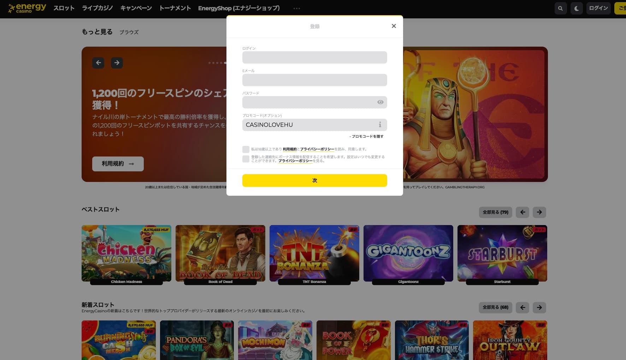Close the registration dialog with the X
This screenshot has width=626, height=360.
394,26
